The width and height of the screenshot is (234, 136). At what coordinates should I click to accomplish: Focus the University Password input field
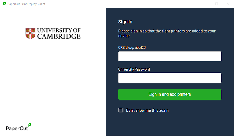[x=170, y=78]
